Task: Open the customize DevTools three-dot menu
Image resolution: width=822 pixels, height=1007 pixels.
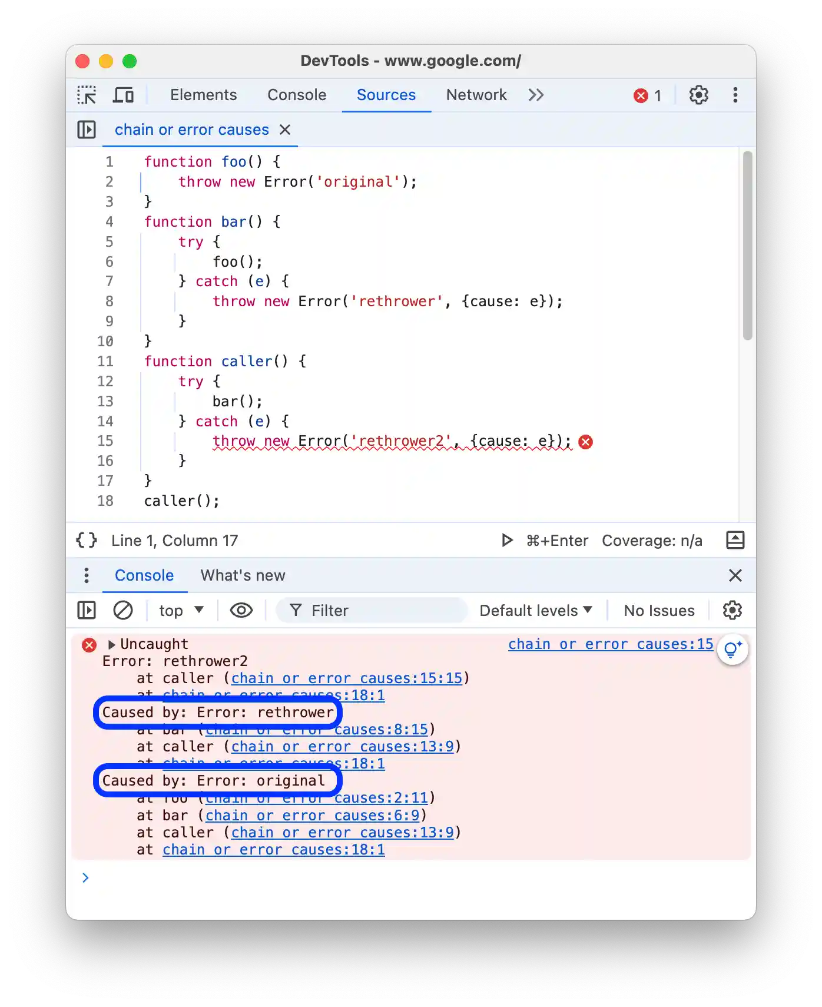Action: coord(735,95)
